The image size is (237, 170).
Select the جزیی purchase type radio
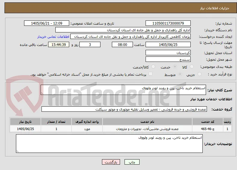[199, 74]
